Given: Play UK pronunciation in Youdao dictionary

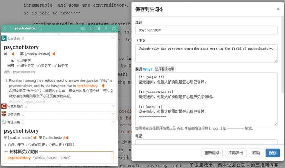Looking at the screenshot, I should pyautogui.click(x=35, y=138).
